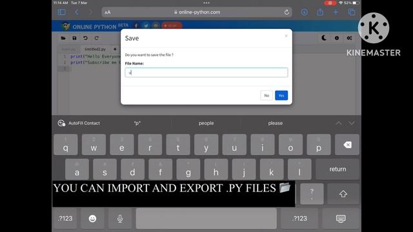Tap the g key
413x232 pixels.
point(188,169)
